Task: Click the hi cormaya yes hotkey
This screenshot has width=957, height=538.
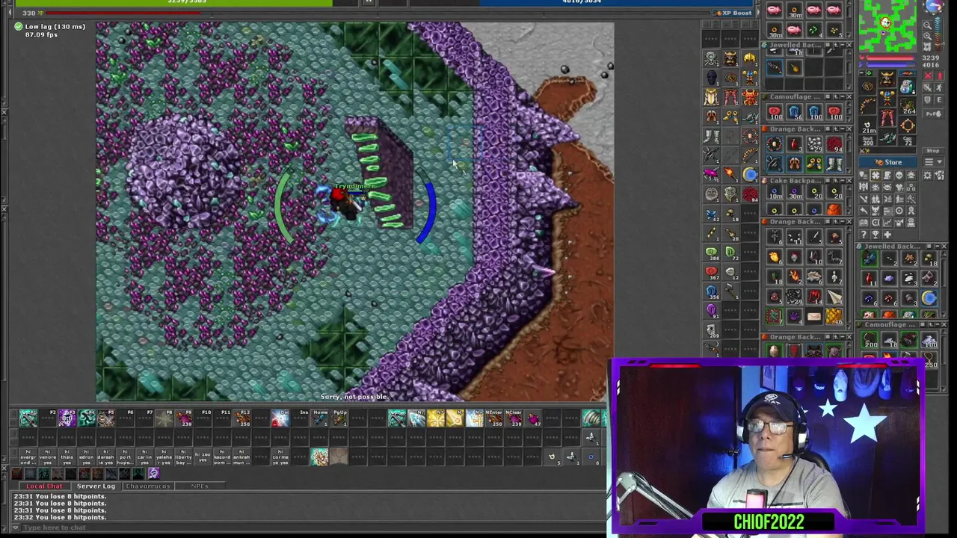Action: (x=280, y=457)
